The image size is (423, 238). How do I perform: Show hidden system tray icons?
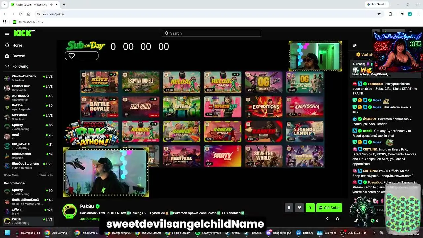pyautogui.click(x=374, y=233)
